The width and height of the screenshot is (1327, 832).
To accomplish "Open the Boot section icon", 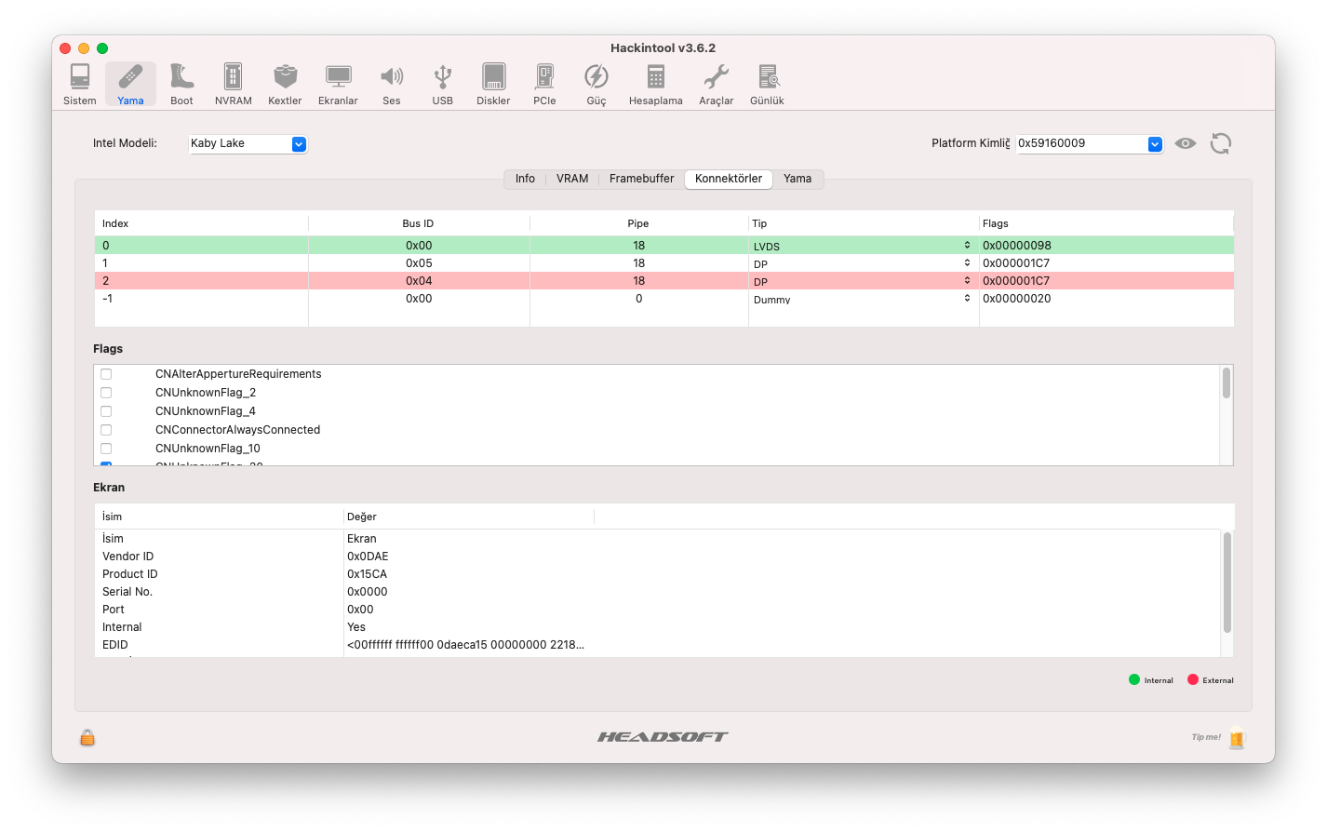I will pos(181,84).
